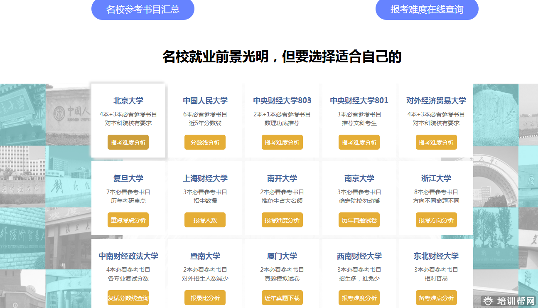Click 备考难点分析 under 东北财经大学
This screenshot has height=308, width=538.
pos(436,298)
